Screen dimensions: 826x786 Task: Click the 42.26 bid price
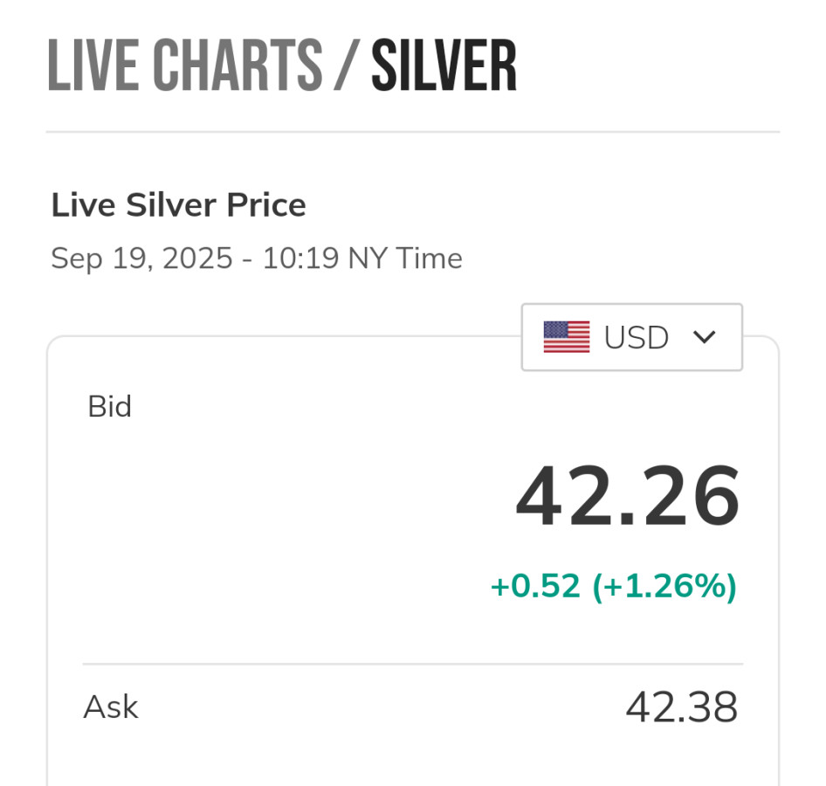click(627, 497)
